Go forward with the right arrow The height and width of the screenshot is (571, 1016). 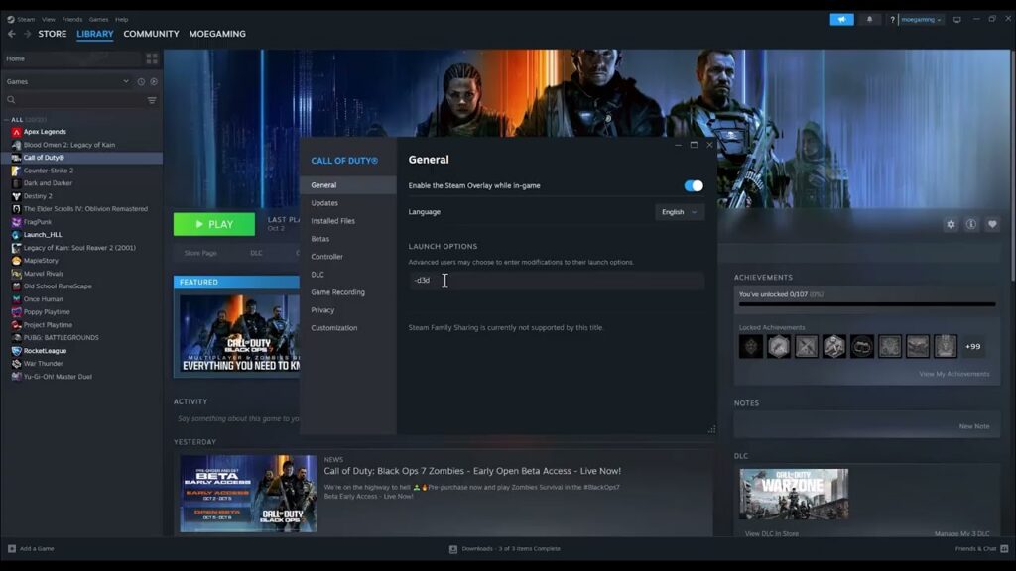(27, 34)
